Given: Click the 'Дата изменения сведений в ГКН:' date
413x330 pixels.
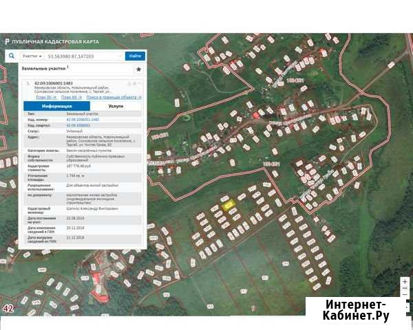Looking at the screenshot, I should click(x=75, y=228).
